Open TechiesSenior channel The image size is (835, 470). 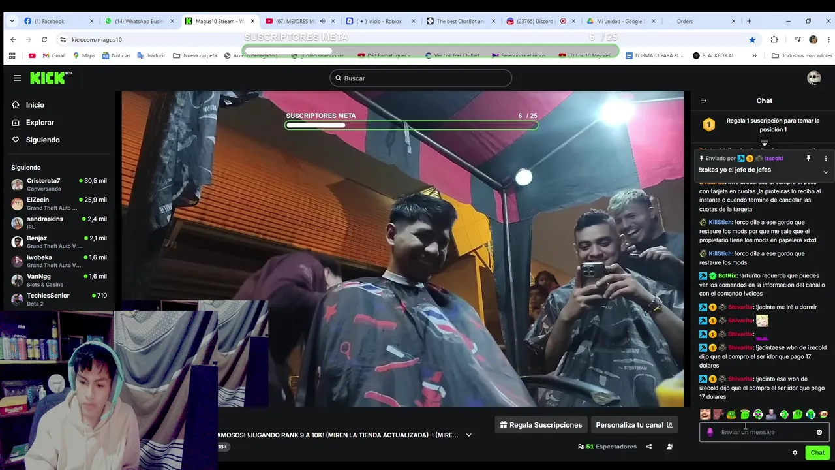[59, 299]
